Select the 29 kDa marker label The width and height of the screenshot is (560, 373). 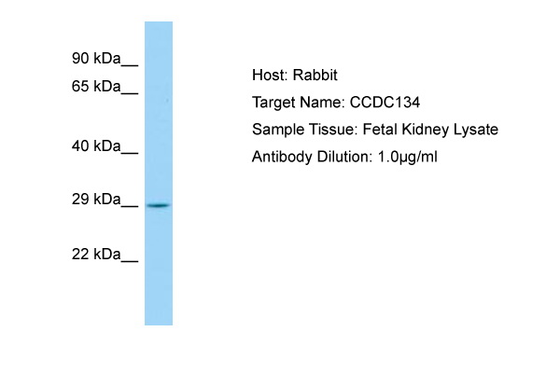(96, 200)
